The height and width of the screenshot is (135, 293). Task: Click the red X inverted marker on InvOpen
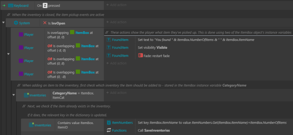point(45,23)
